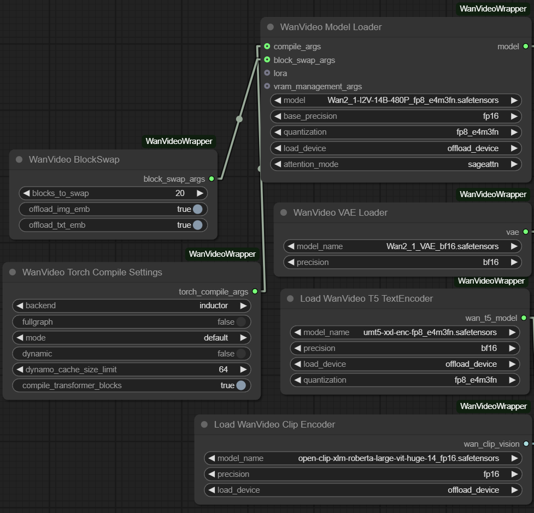Image resolution: width=534 pixels, height=513 pixels.
Task: Select the Load WanVideo Clip Encoder title
Action: click(x=274, y=424)
